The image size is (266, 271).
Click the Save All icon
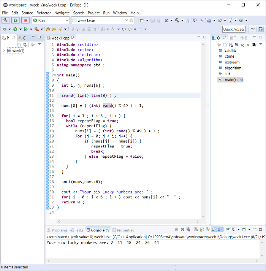[x=158, y=21]
